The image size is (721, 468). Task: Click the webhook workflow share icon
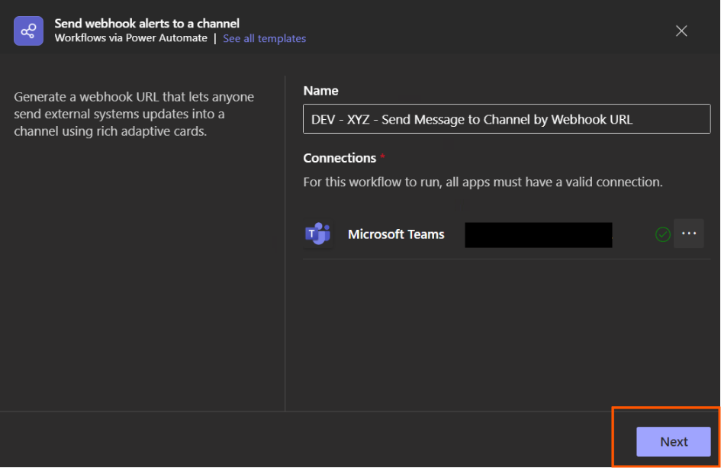[x=28, y=31]
